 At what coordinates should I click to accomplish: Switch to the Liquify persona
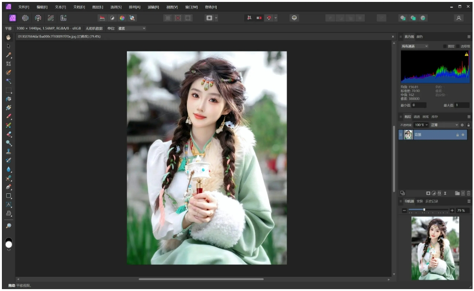click(x=25, y=18)
